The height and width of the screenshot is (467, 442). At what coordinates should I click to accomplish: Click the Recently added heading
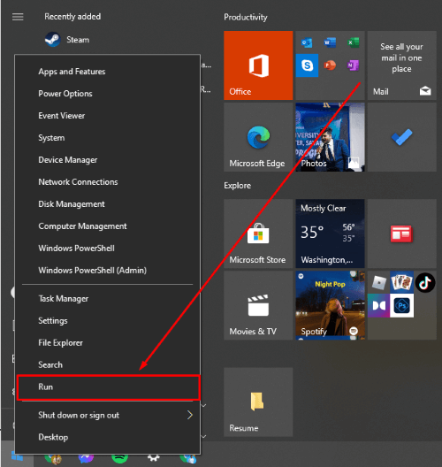tap(72, 17)
